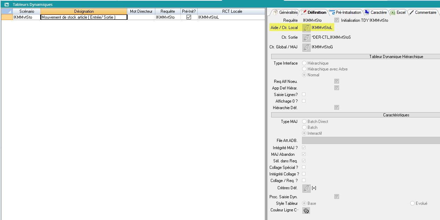Click the Aide / Ctr. Local editor icon
The width and height of the screenshot is (440, 220).
coord(306,28)
